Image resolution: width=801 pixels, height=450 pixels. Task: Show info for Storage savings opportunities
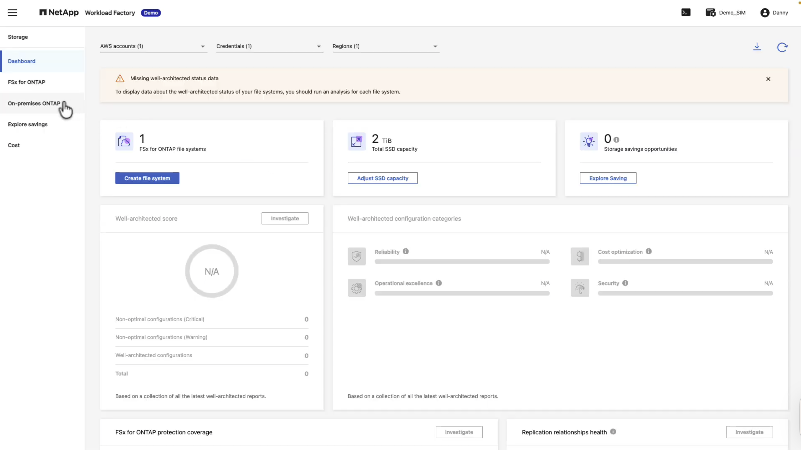point(616,140)
